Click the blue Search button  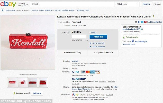[146, 4]
